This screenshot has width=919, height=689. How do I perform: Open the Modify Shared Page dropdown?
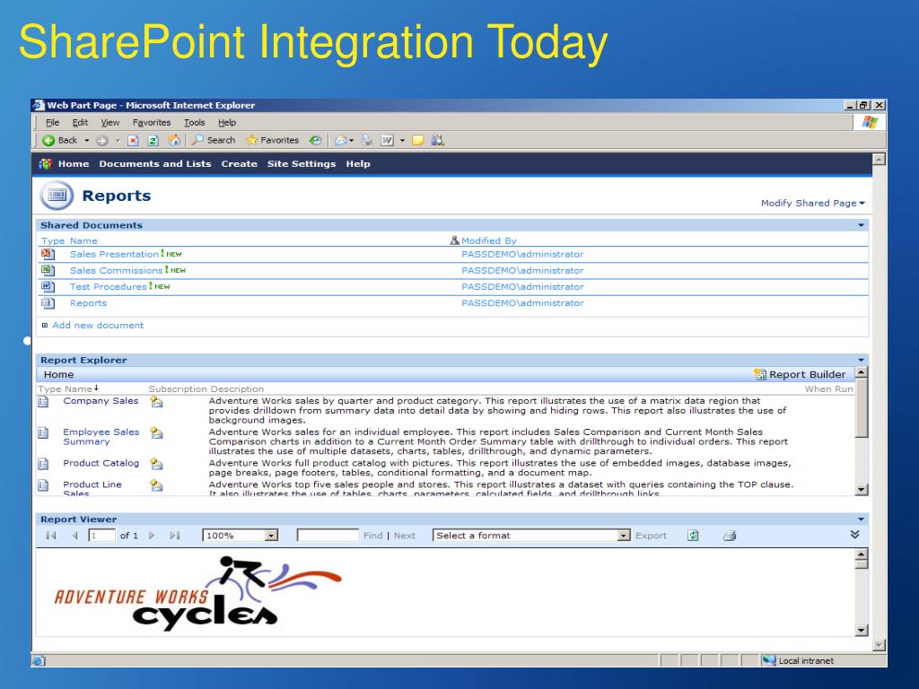[x=812, y=204]
